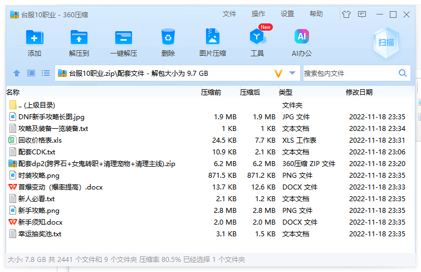421x272 pixels.
Task: Click the WPS icon of 新手须知.docx
Action: (x=13, y=222)
